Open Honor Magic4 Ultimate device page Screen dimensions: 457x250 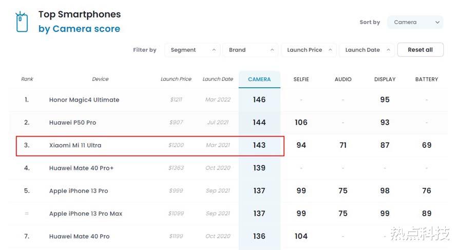click(x=84, y=100)
